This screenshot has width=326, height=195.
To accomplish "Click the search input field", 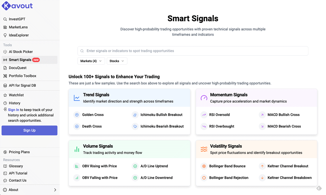I will tap(193, 51).
